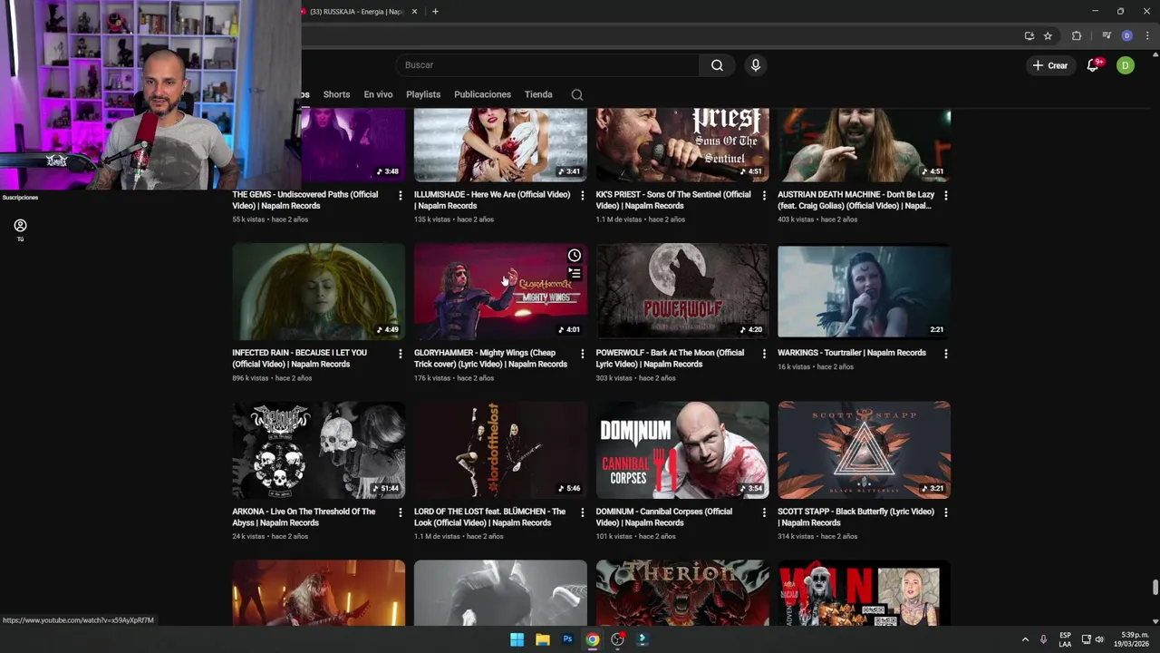
Task: Open the Playlists tab
Action: click(x=423, y=94)
